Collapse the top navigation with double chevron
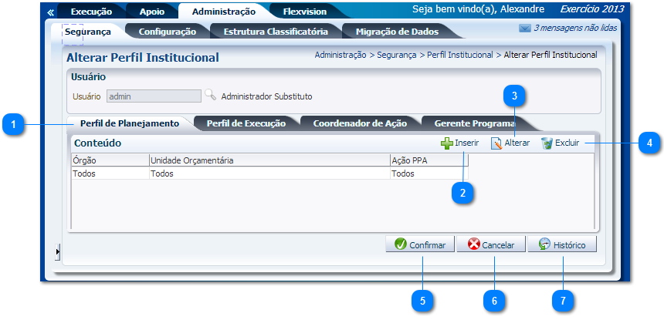This screenshot has width=664, height=320. pos(51,12)
